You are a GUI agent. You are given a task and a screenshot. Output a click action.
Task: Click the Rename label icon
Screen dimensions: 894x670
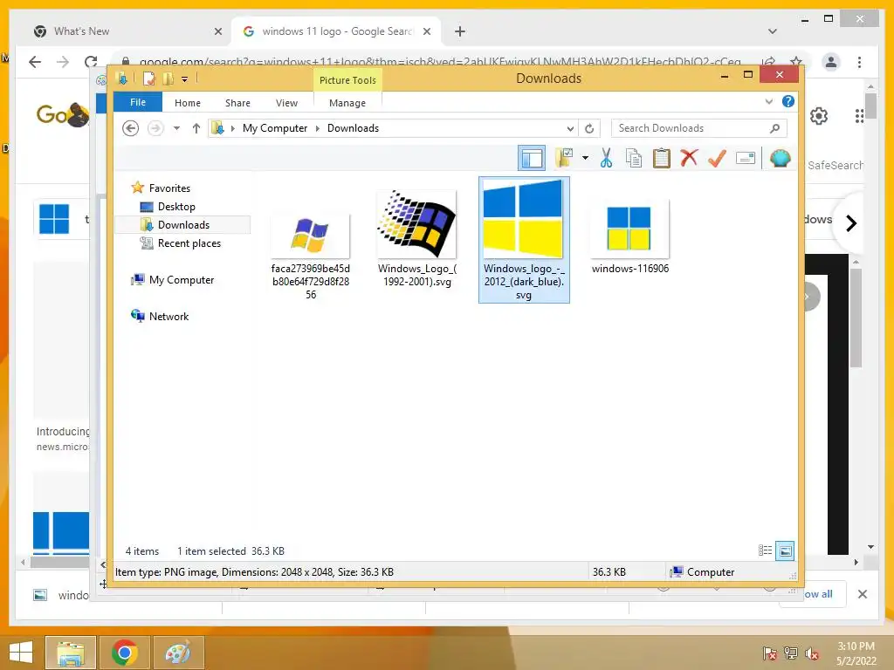[x=746, y=158]
